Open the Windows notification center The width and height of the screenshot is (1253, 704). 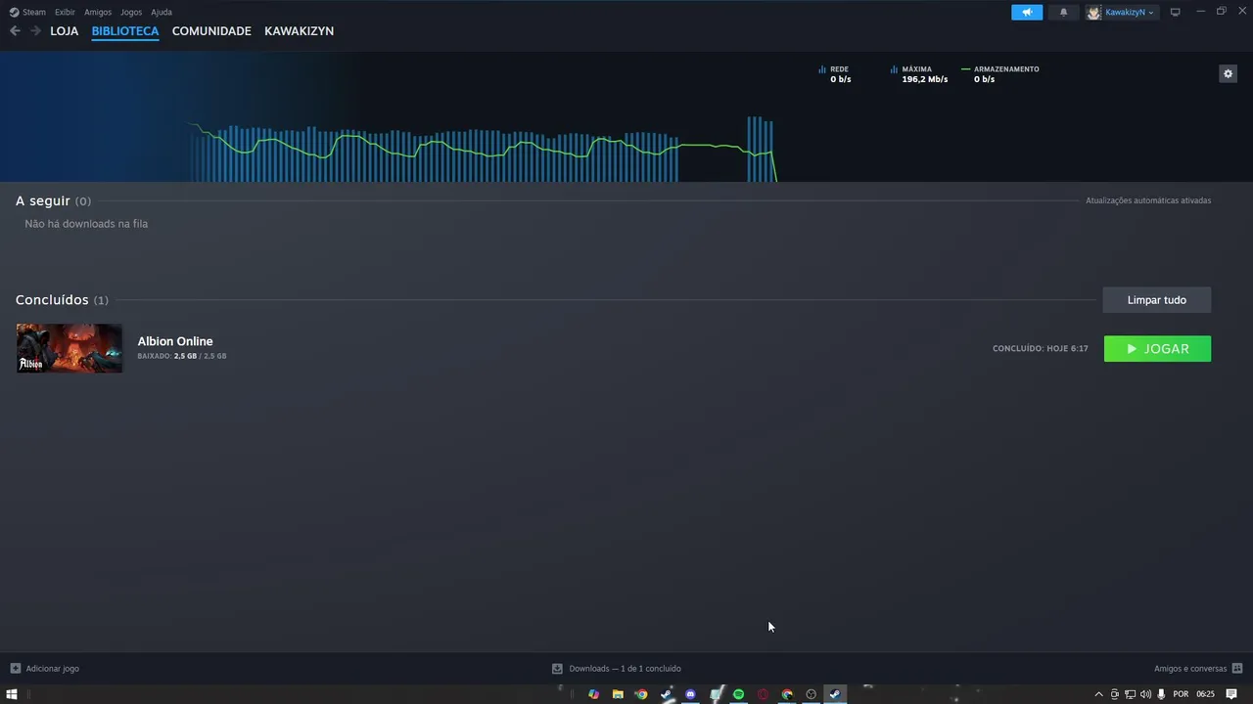click(x=1231, y=694)
